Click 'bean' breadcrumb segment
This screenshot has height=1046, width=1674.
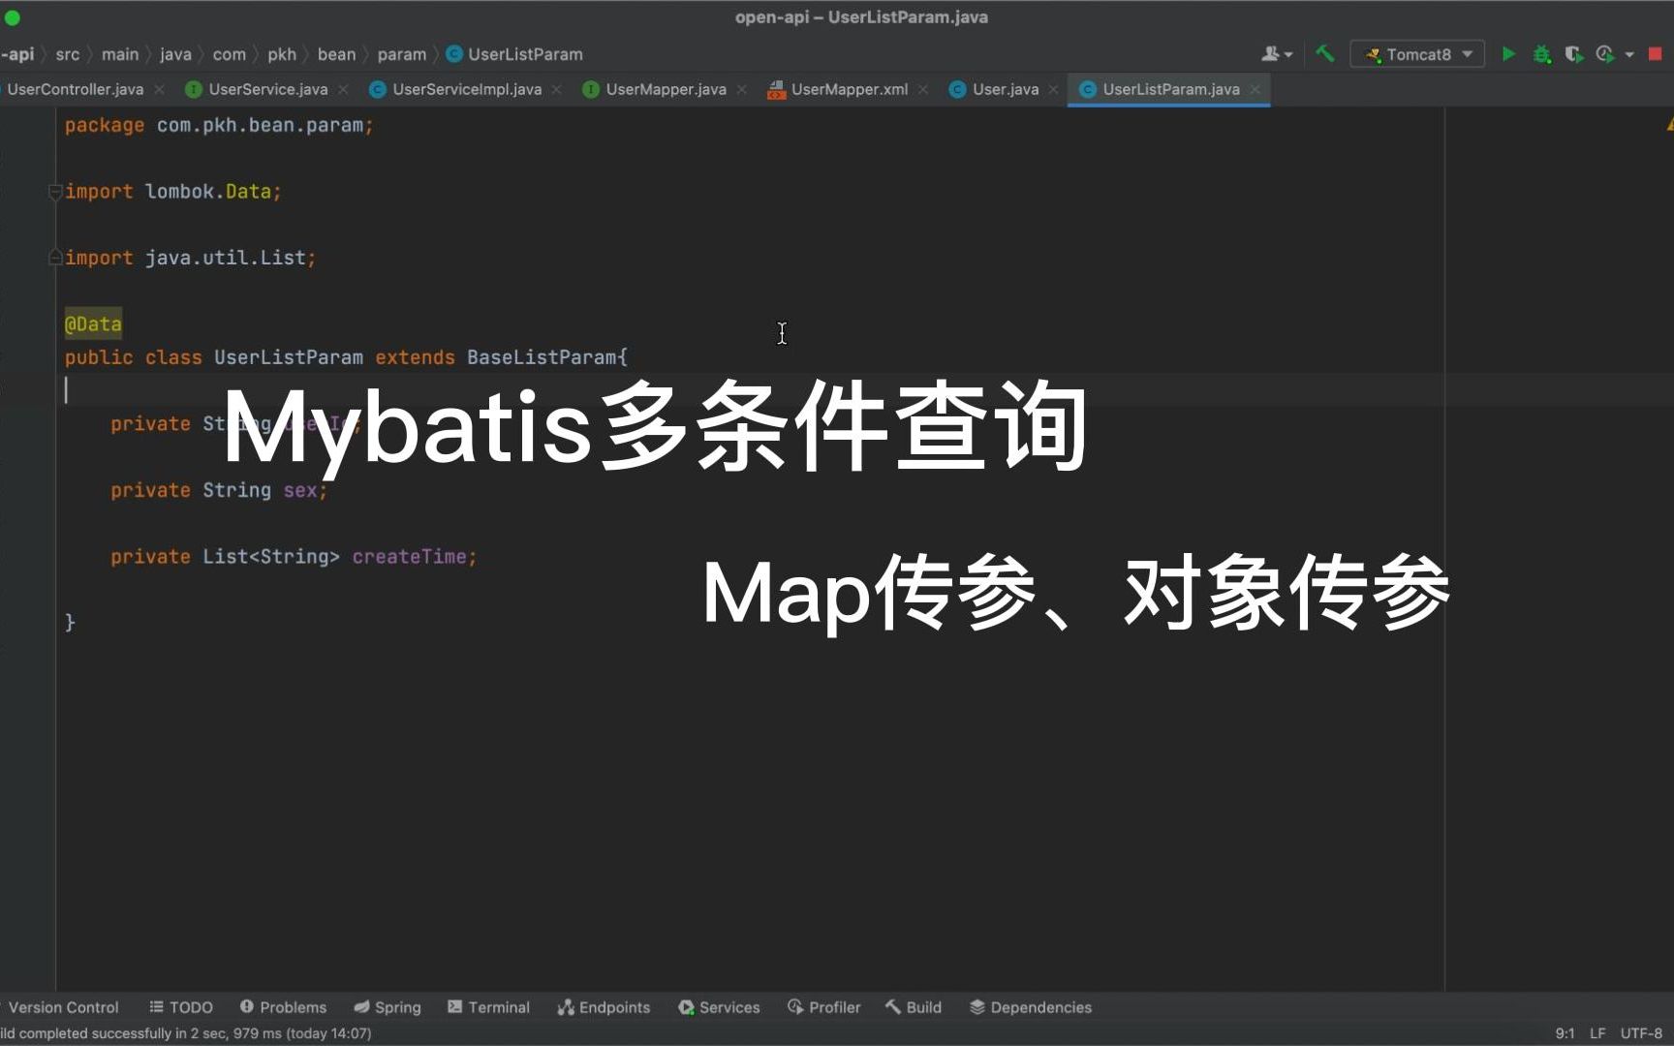coord(336,54)
